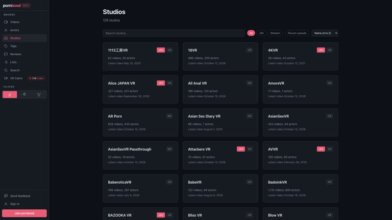The image size is (392, 220).
Task: Open the BadoinkVR studio card
Action: 300,188
